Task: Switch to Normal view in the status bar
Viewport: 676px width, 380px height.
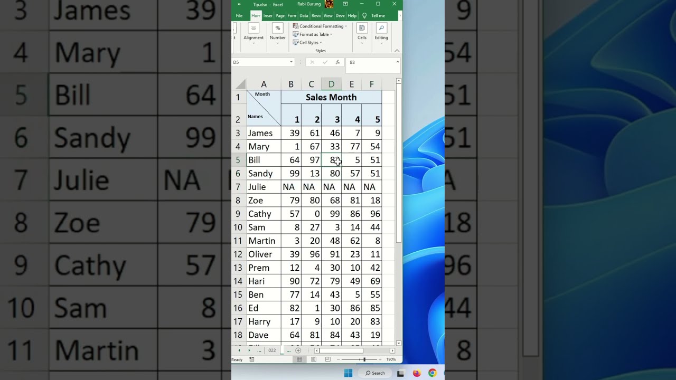Action: pos(299,359)
